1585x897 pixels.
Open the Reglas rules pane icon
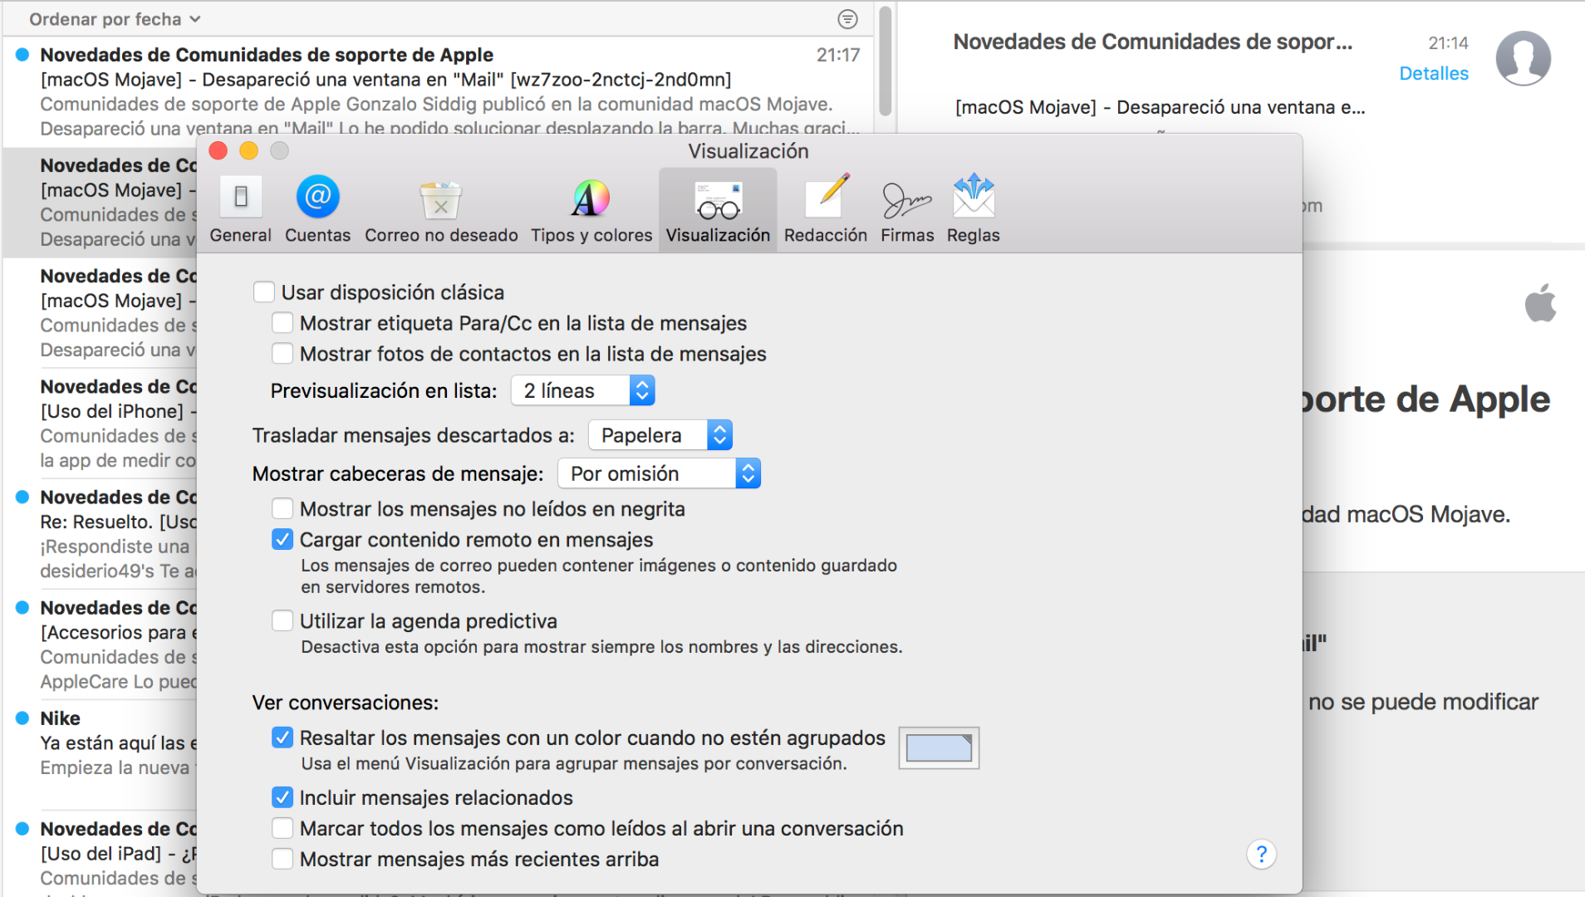pyautogui.click(x=973, y=199)
